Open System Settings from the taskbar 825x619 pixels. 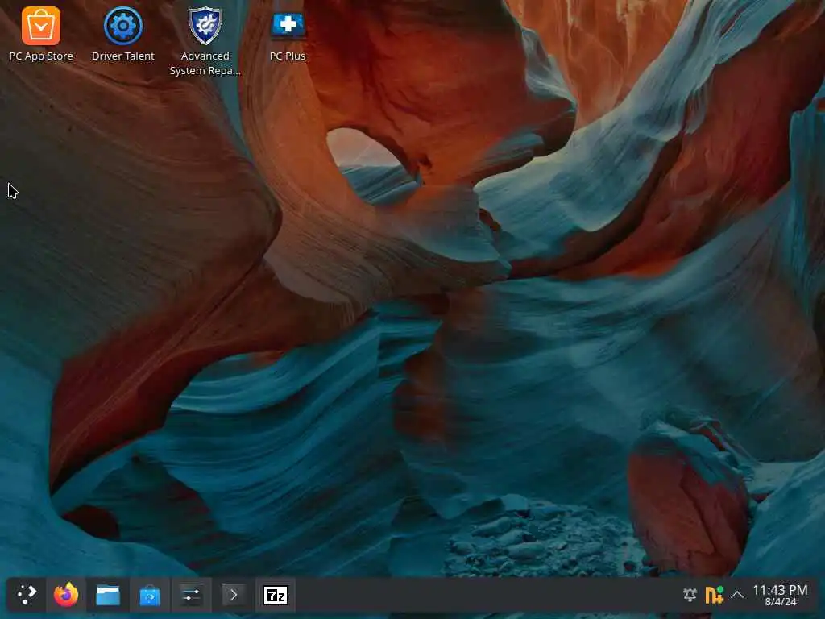click(x=191, y=595)
